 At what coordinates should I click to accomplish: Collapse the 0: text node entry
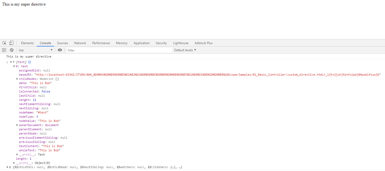coord(14,66)
